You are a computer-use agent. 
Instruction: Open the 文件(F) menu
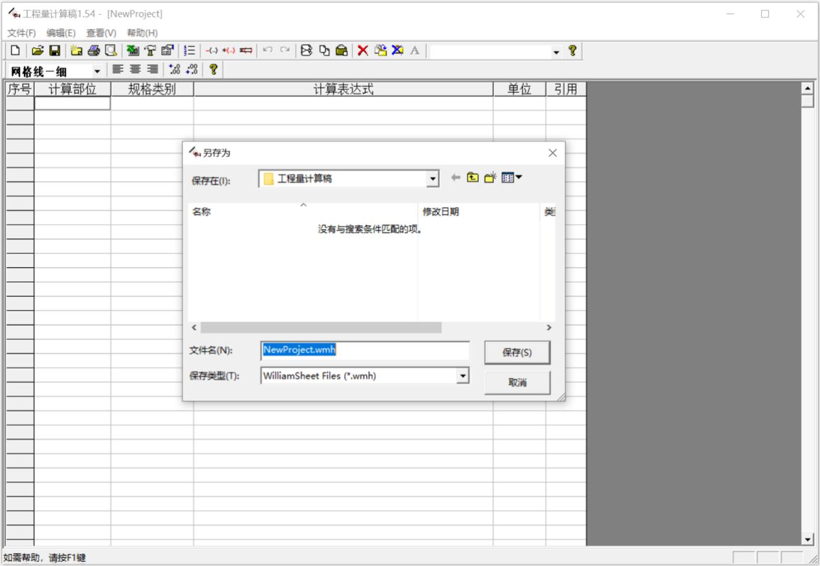[x=21, y=33]
